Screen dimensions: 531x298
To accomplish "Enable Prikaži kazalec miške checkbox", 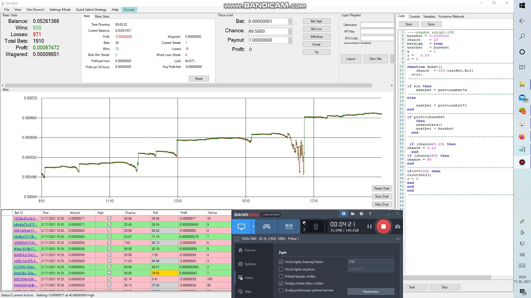I will tap(281, 276).
